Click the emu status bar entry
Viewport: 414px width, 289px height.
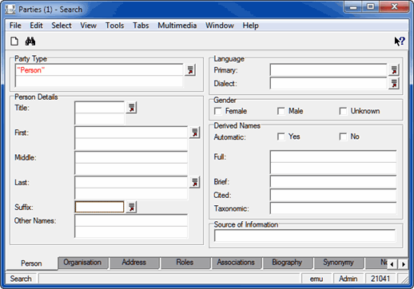(316, 279)
